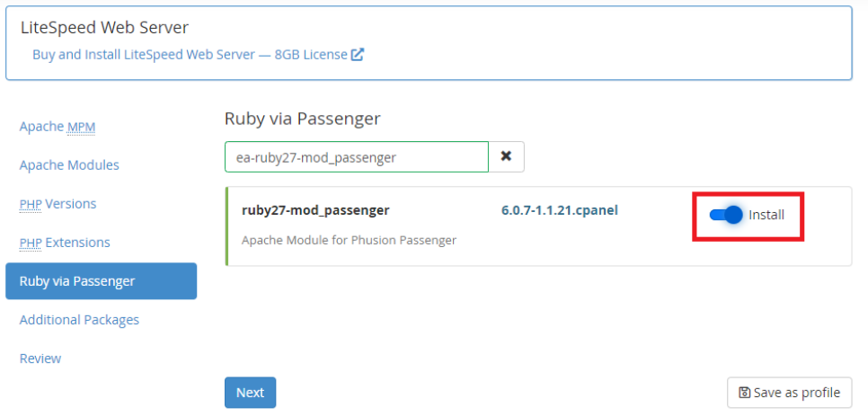Click the version 6.0.7-1.1.21.cpanel text
The height and width of the screenshot is (416, 868).
559,211
